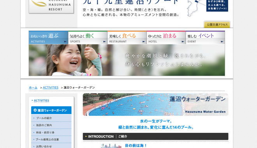The height and width of the screenshot is (148, 257).
Task: Click the INTRODUCTION ご紹介 section header
Action: click(x=155, y=136)
